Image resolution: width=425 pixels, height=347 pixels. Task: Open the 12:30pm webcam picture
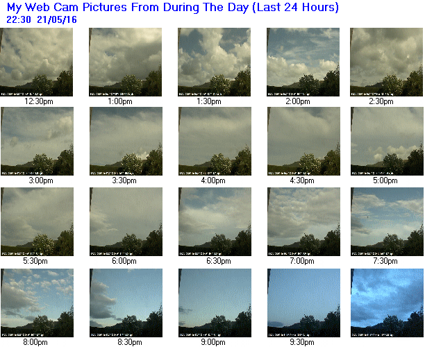36,62
